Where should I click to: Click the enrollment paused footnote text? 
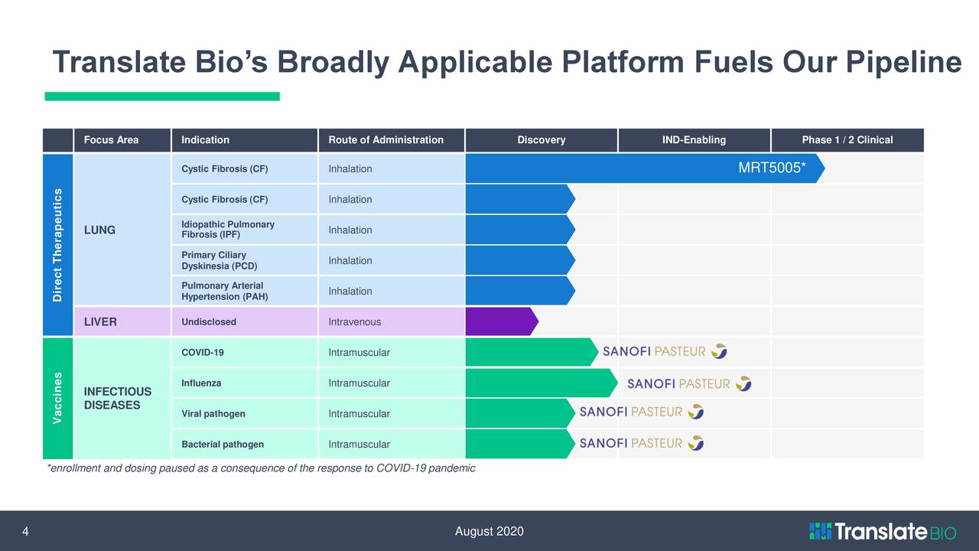261,468
